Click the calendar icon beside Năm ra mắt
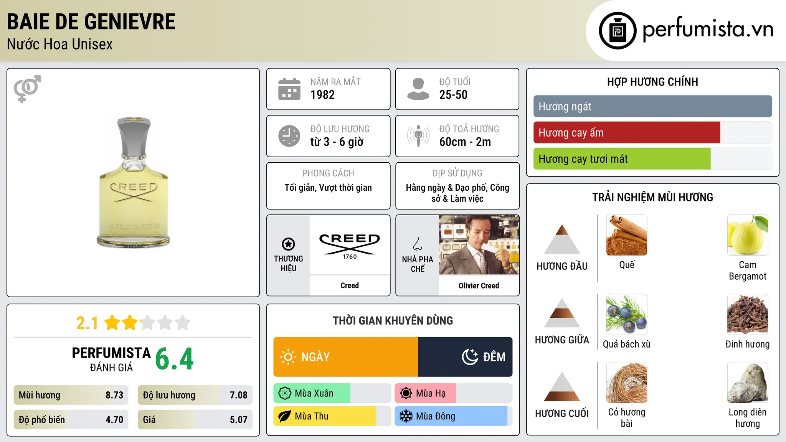Image resolution: width=786 pixels, height=442 pixels. pos(289,89)
